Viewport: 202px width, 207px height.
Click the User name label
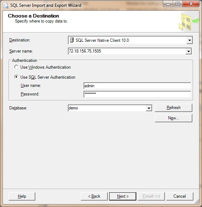31,85
